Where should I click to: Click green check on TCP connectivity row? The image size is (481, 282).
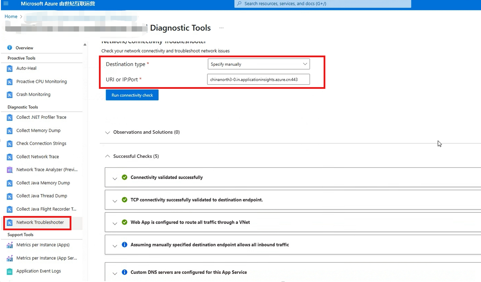pos(125,200)
